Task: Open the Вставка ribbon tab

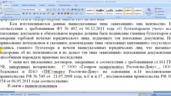Action: [15, 5]
